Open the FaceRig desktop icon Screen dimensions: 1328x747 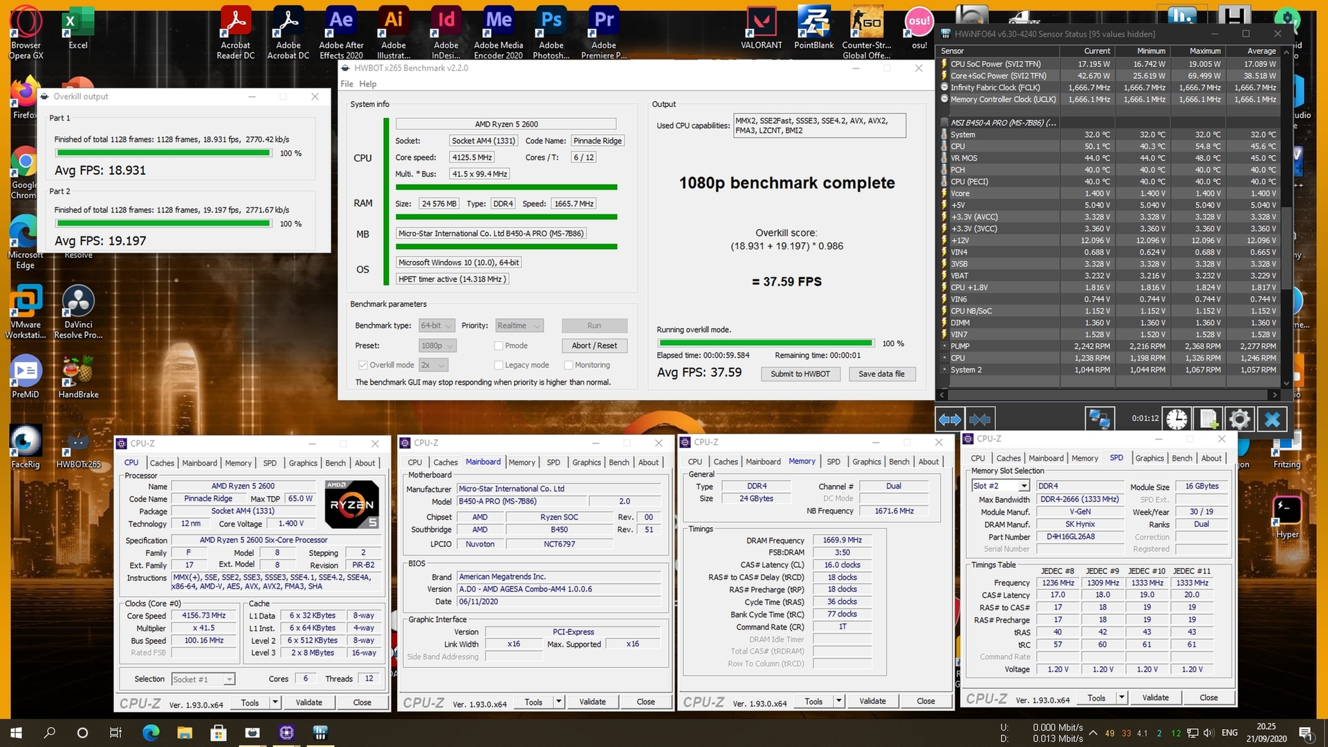(26, 446)
